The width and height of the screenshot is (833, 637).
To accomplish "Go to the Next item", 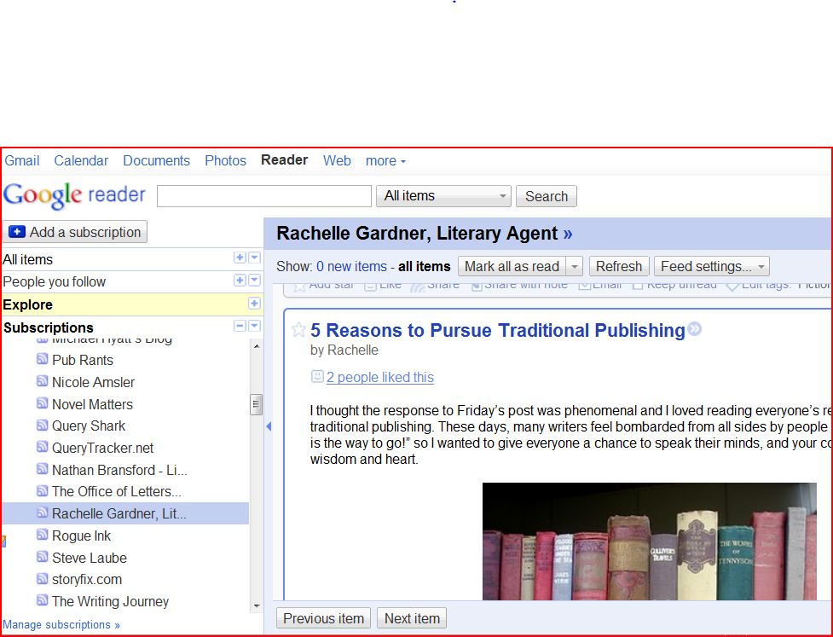I will (x=412, y=618).
